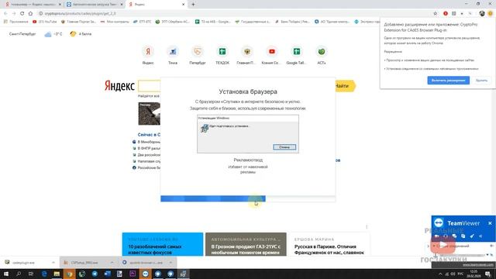Go to the browser Home page

(x=30, y=14)
